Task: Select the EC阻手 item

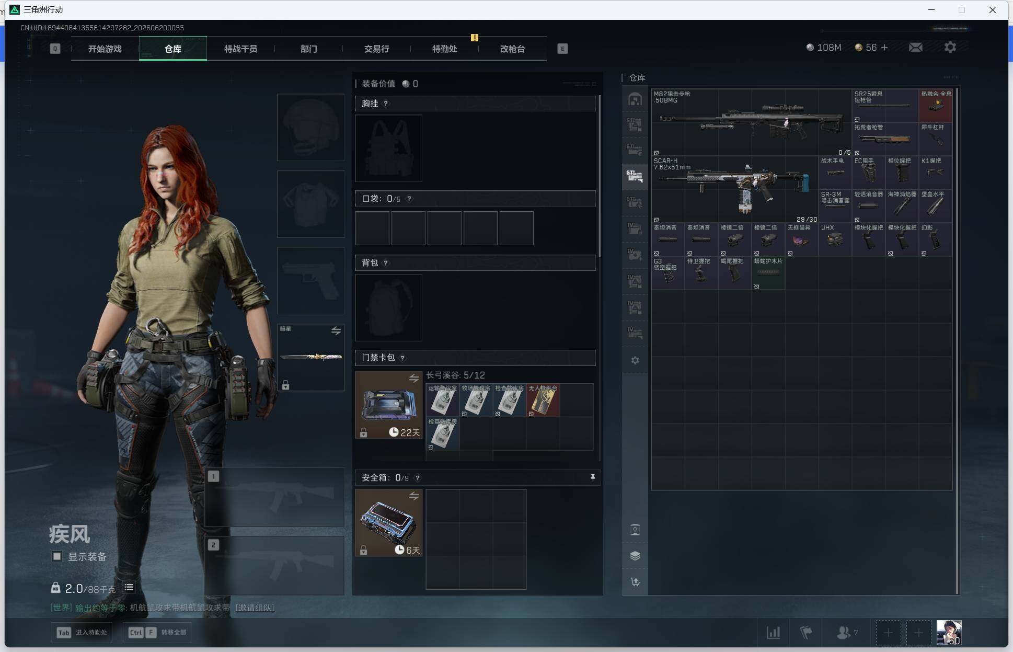Action: click(x=869, y=173)
